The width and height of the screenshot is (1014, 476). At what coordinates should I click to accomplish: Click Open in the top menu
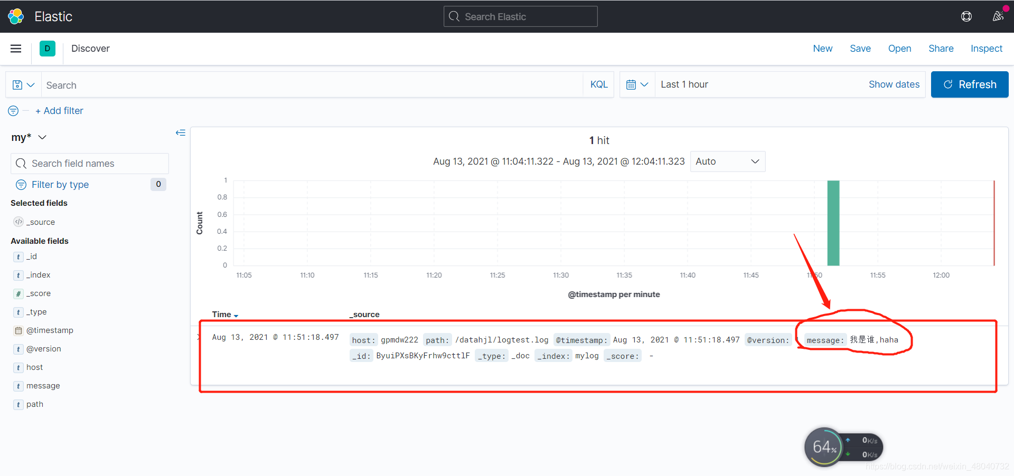[899, 49]
